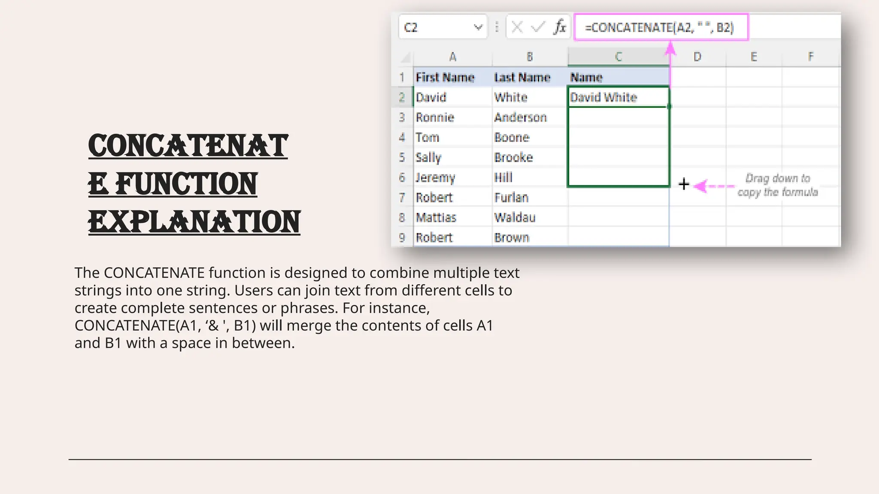Select row 3 header
The width and height of the screenshot is (879, 494).
pyautogui.click(x=402, y=117)
